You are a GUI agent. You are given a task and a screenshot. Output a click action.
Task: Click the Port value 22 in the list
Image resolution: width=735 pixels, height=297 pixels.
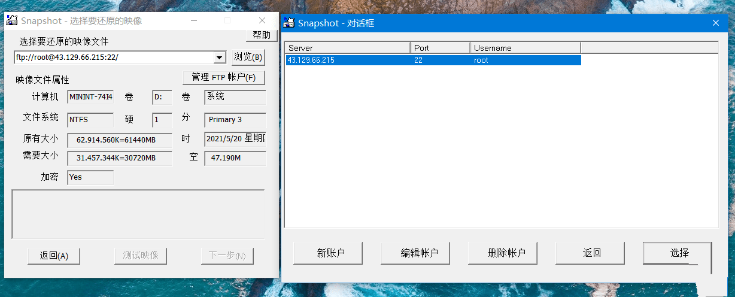click(x=418, y=60)
